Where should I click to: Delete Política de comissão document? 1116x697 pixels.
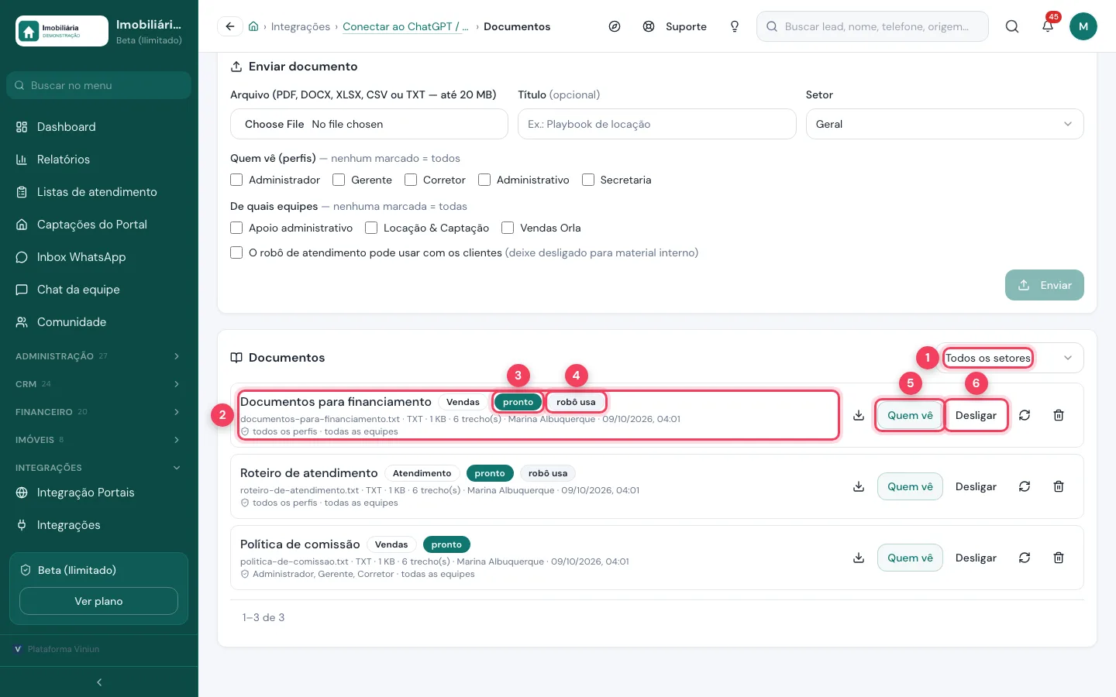[1059, 558]
